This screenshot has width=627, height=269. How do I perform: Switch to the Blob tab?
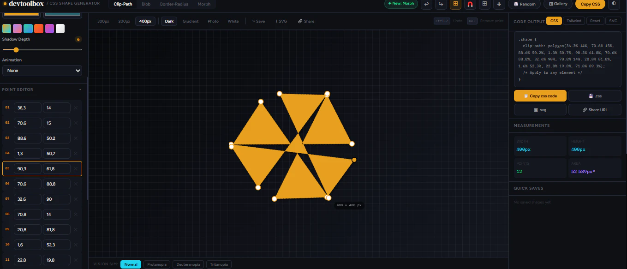pyautogui.click(x=146, y=4)
